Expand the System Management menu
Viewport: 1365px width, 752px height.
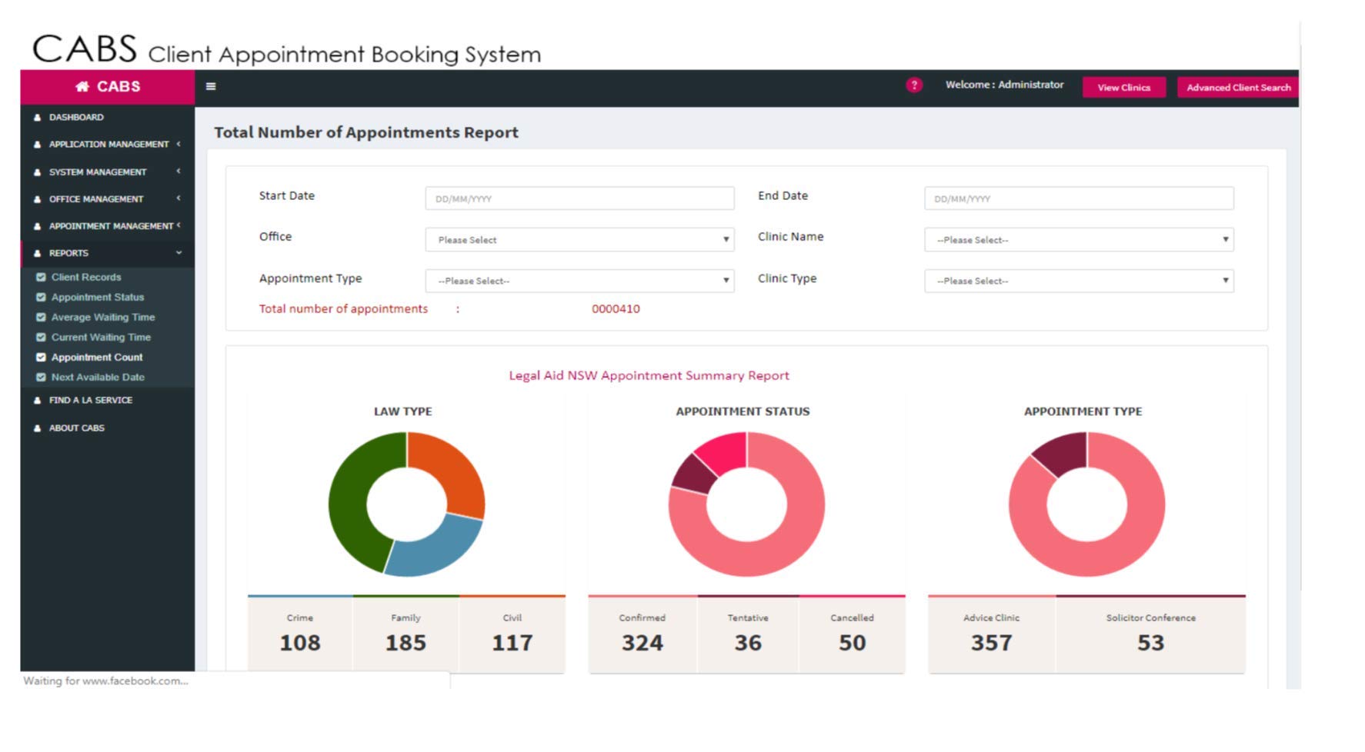179,171
